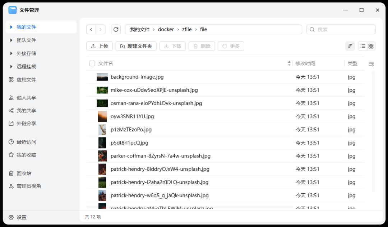Select file name patrick-hendry-l2aha2r0DLQ-unsplash.jpg

click(160, 182)
